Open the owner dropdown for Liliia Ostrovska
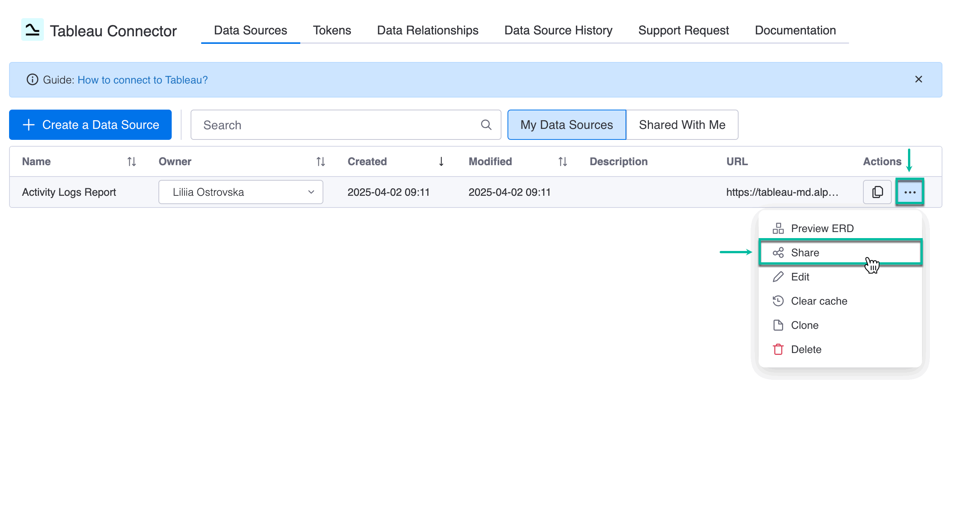Screen dimensions: 953x511 click(x=311, y=192)
